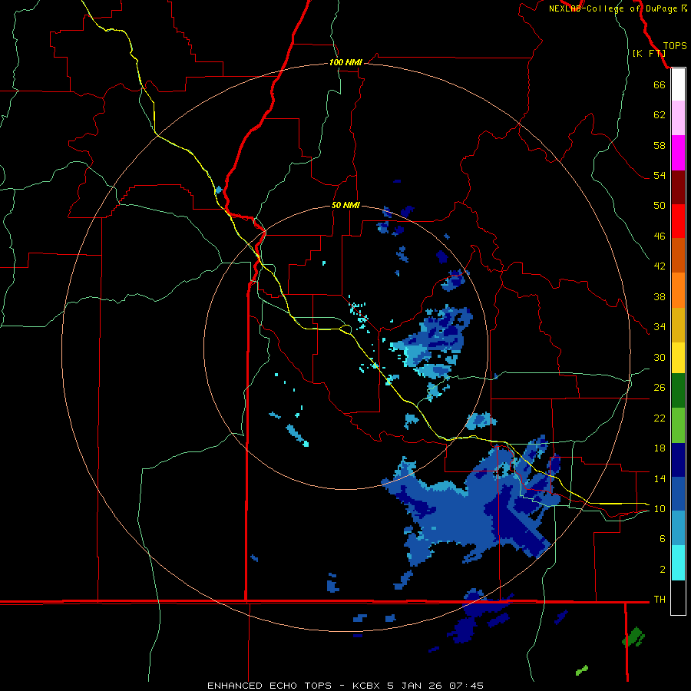Click the light blue 6-10 legend swatch
This screenshot has height=691, width=691.
click(678, 528)
